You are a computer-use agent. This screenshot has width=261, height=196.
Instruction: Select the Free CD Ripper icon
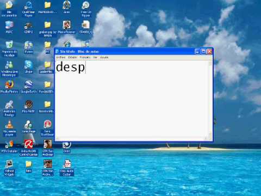pyautogui.click(x=86, y=9)
